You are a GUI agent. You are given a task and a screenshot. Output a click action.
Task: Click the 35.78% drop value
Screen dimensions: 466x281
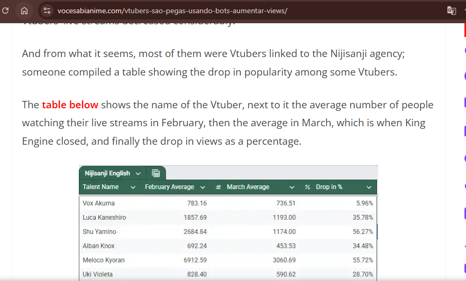(363, 218)
